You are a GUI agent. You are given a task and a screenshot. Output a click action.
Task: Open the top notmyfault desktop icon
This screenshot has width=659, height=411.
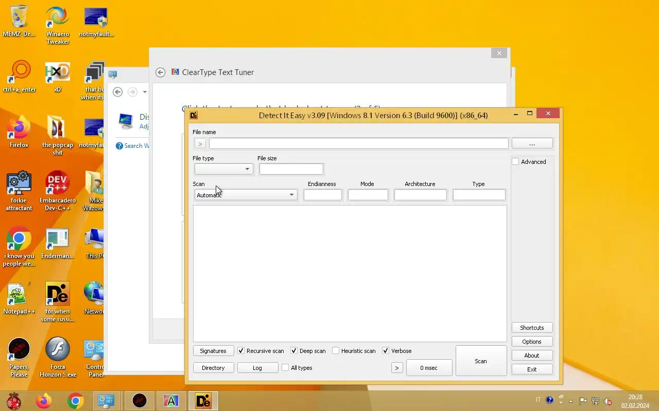[x=96, y=21]
